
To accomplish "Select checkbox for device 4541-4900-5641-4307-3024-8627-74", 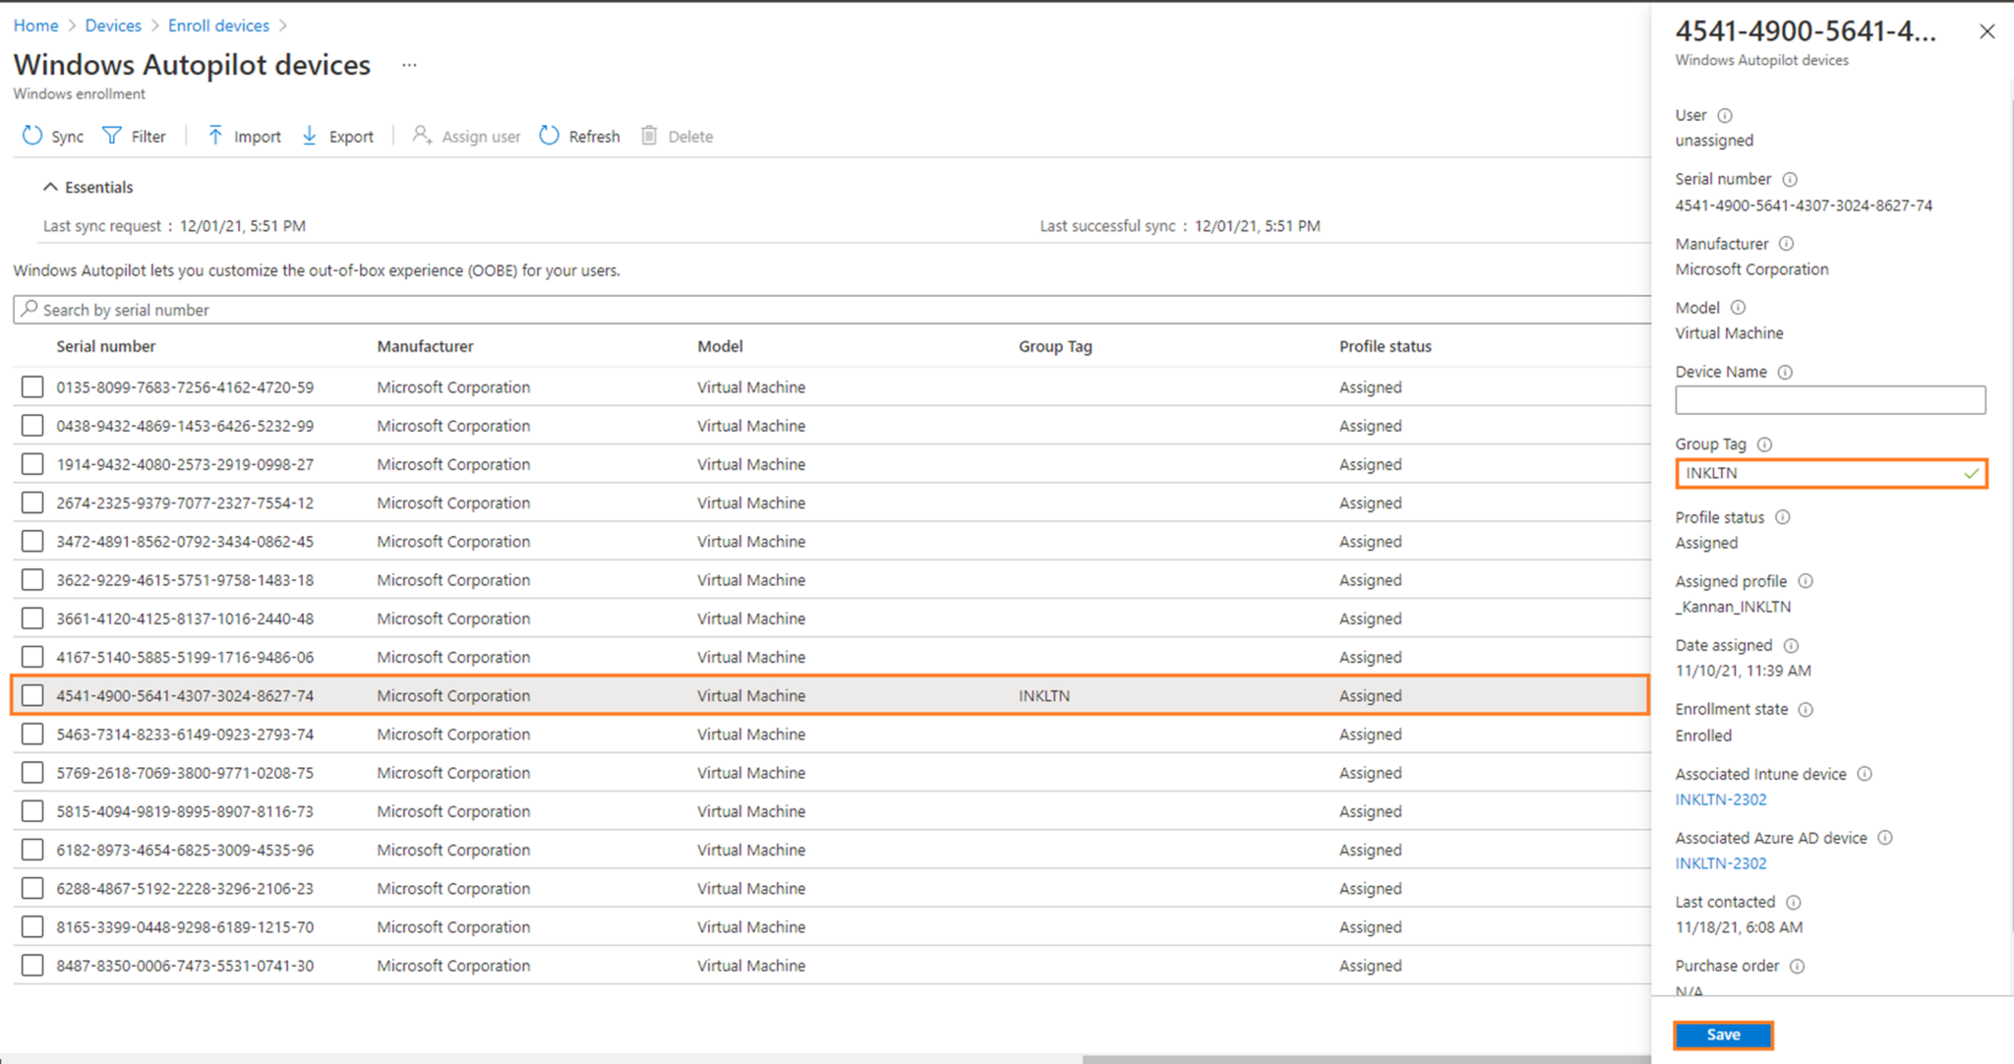I will (32, 695).
